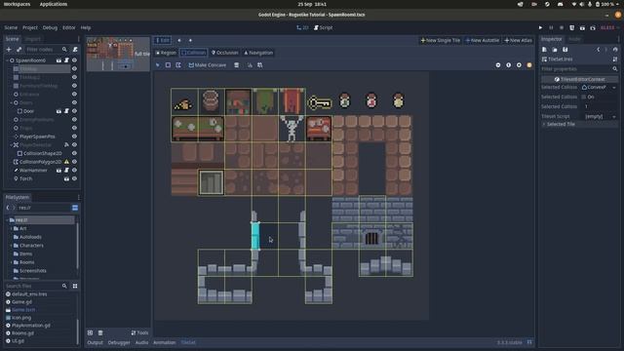624x351 pixels.
Task: Open the script attached to SpawnRoom0 node
Action: click(66, 60)
